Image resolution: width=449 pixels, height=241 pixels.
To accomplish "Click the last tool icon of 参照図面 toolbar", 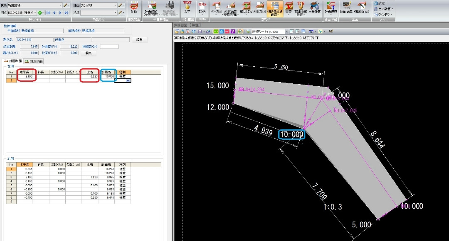I will pos(331,32).
